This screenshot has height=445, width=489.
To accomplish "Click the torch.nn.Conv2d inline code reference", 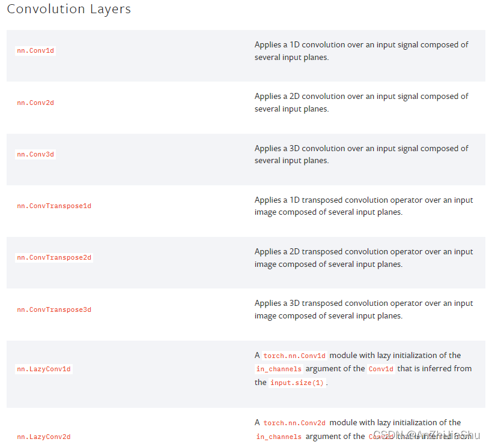I will pos(294,423).
